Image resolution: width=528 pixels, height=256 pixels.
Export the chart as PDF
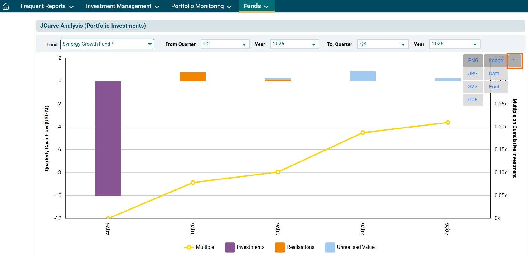pos(473,100)
